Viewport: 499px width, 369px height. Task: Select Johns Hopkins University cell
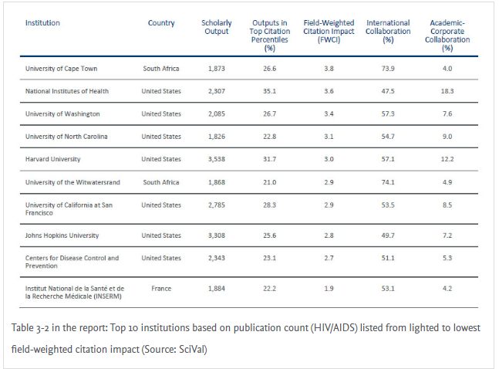coord(62,235)
